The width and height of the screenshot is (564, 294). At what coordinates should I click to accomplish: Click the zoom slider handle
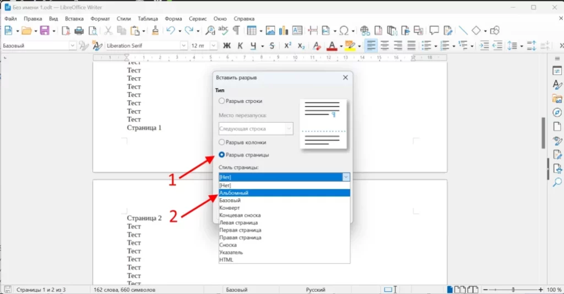click(x=513, y=290)
